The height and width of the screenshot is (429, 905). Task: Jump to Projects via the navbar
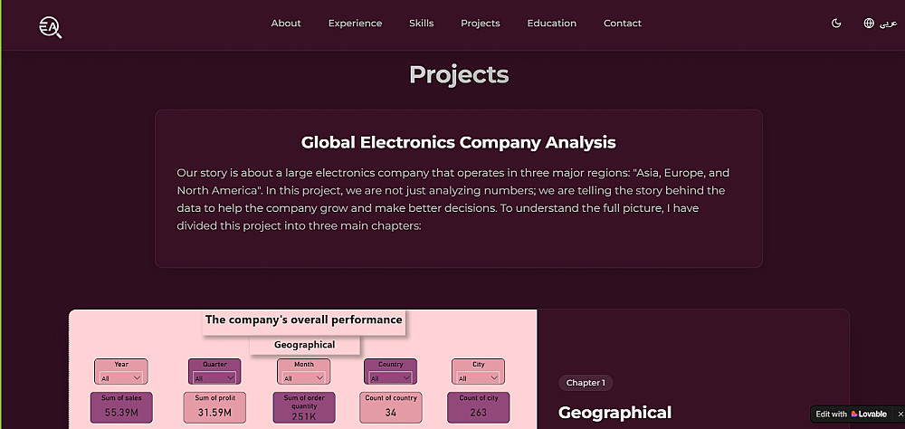point(480,24)
